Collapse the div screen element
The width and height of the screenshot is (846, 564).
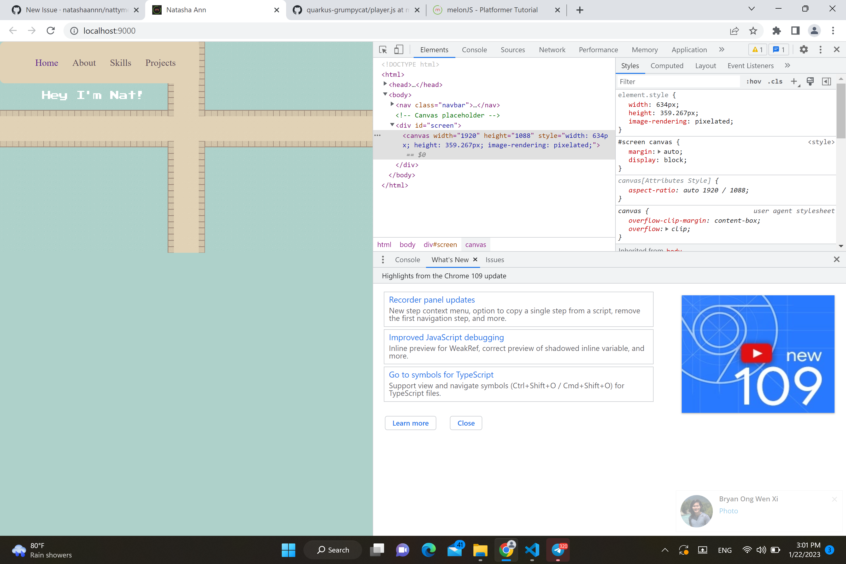click(392, 125)
